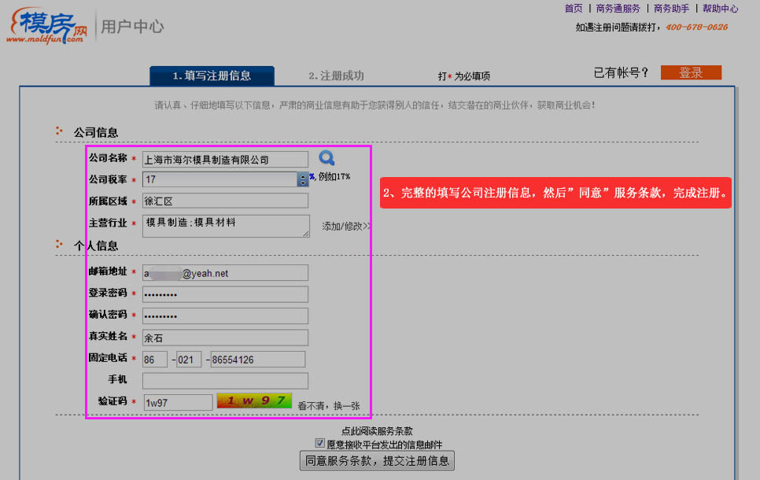Click 点此阅读服务条款 link
760x480 pixels.
[x=377, y=431]
